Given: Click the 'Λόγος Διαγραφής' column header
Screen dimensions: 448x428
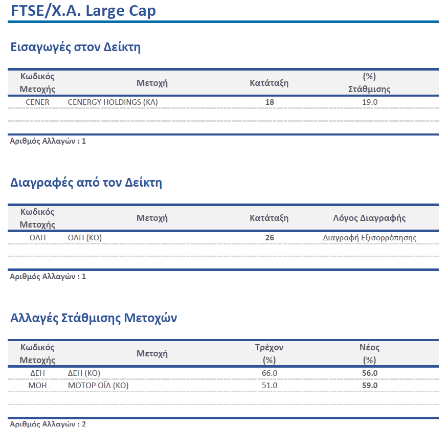Looking at the screenshot, I should (369, 218).
